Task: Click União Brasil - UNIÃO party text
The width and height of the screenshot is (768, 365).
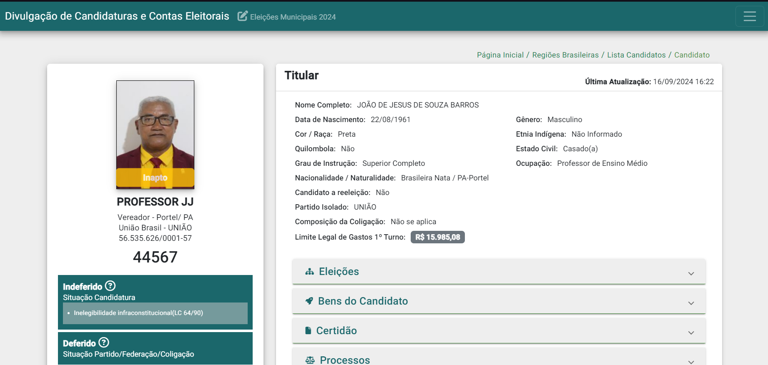Action: [x=155, y=228]
